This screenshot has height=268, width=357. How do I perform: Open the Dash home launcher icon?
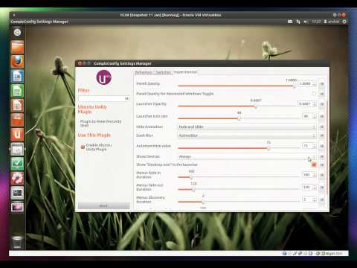pos(17,33)
